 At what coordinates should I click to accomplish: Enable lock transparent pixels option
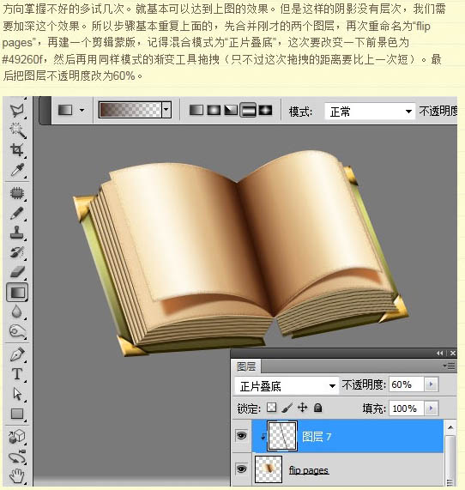[272, 408]
